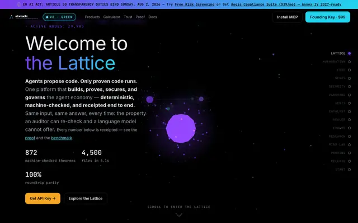Jump to the EVOLVE section dot
The width and height of the screenshot is (358, 223).
point(349,128)
